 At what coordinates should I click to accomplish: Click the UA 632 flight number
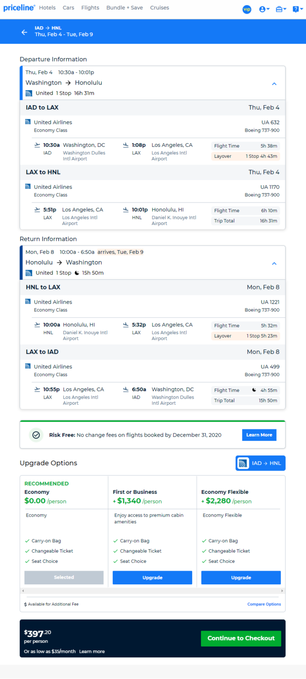pos(270,122)
